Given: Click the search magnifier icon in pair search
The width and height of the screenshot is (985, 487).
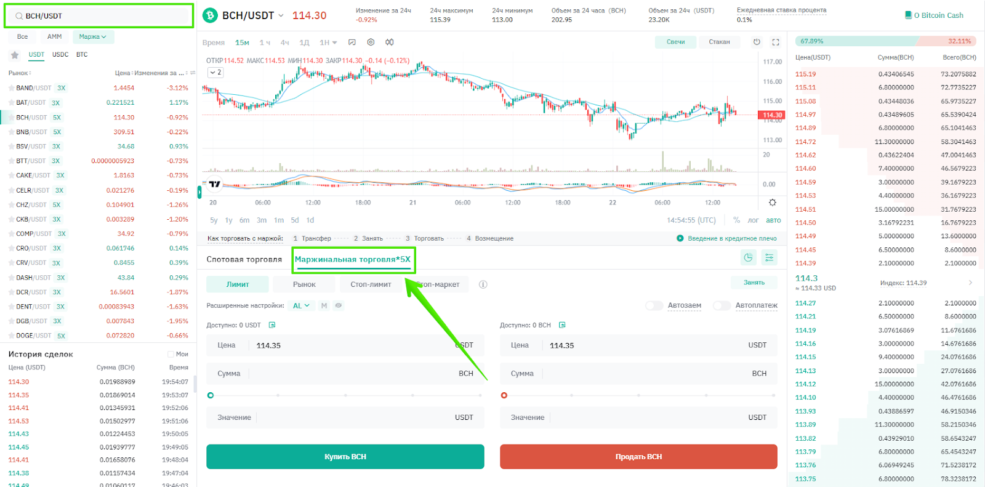Looking at the screenshot, I should pyautogui.click(x=19, y=16).
